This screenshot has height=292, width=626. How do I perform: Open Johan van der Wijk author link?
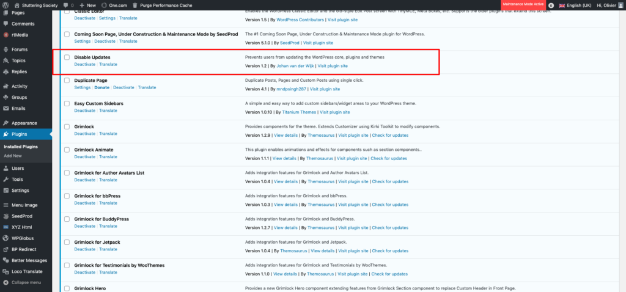click(295, 66)
